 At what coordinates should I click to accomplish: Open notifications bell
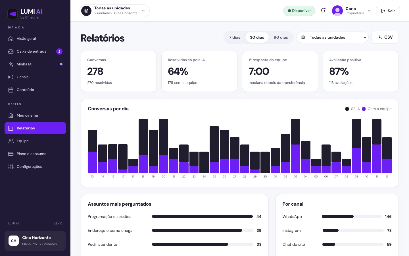pos(323,11)
